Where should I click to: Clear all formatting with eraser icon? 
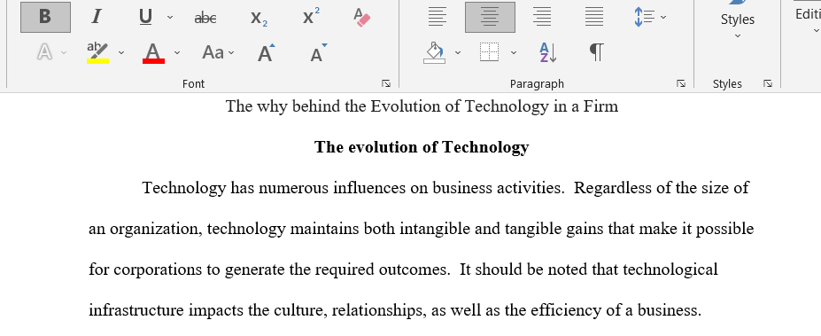click(362, 18)
